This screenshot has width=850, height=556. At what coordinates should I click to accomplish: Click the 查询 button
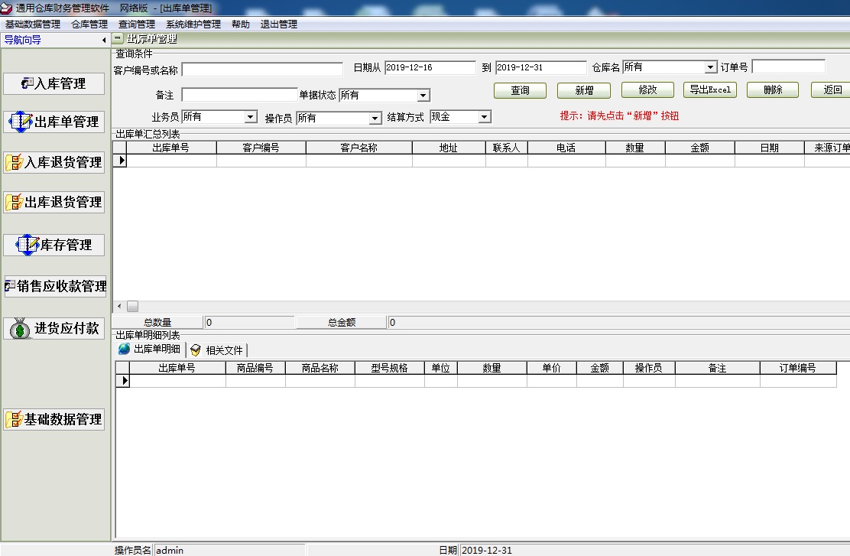pos(520,90)
